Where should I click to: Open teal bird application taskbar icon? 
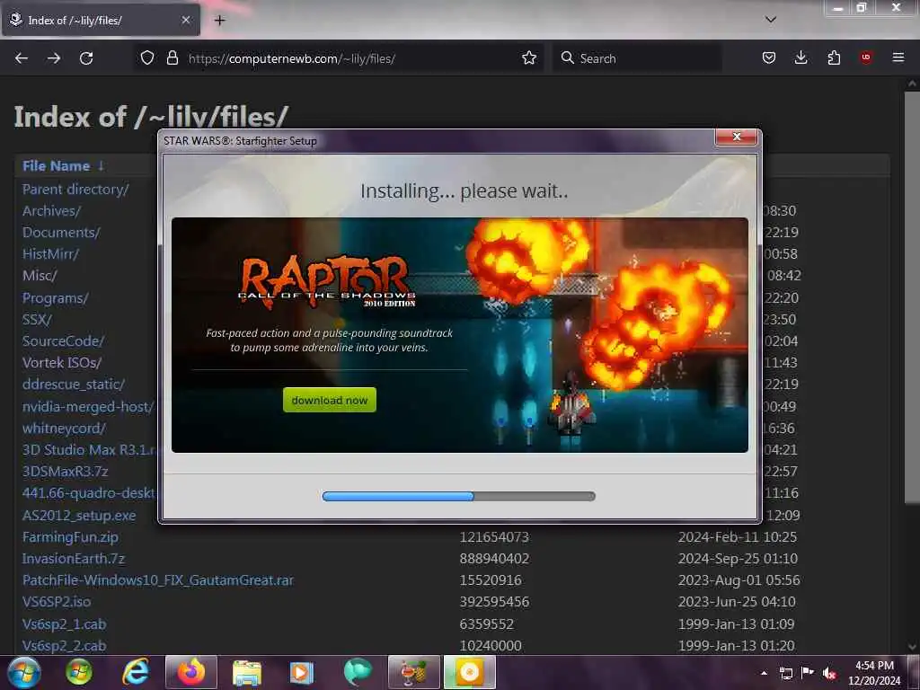[x=358, y=672]
